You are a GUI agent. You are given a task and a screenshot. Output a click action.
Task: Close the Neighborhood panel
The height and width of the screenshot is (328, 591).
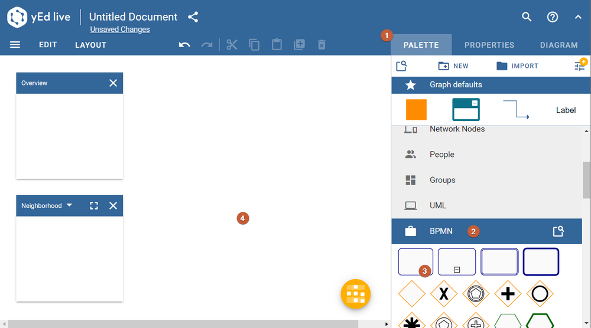pos(113,206)
